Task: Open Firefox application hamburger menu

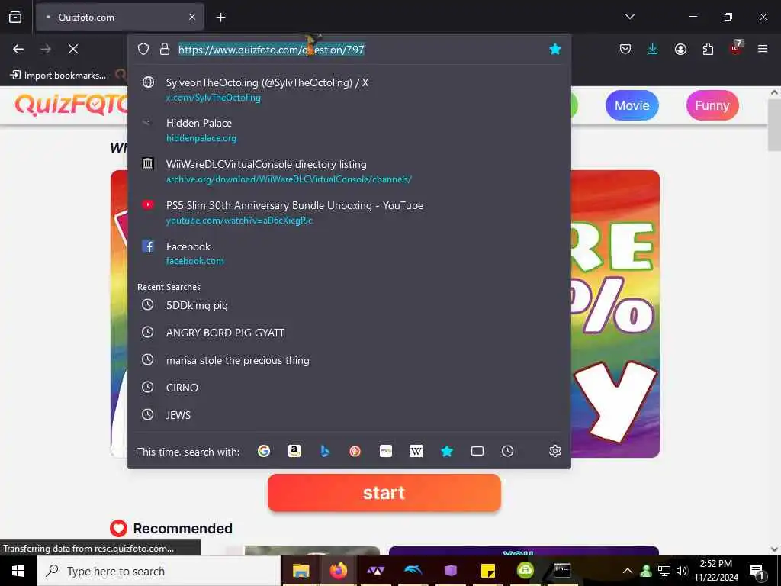Action: (763, 49)
